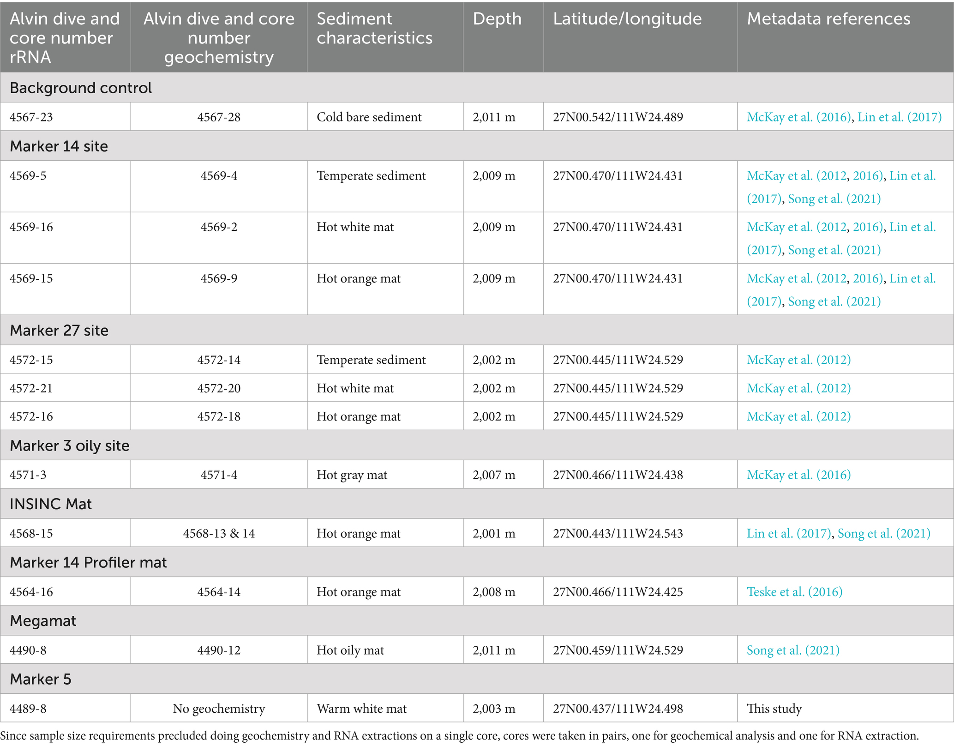
Task: Click Song et al. (2021) link in 4569-15 row
Action: 834,301
